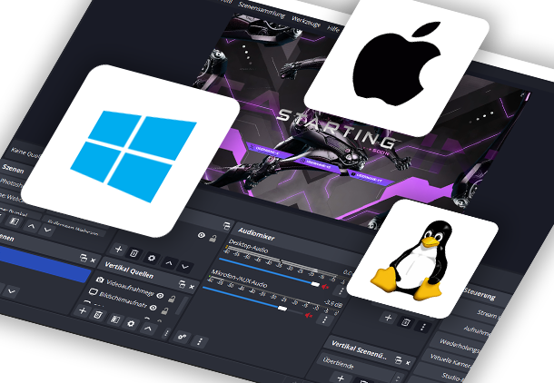
Task: Delete selected vertical source with trash
Action: pyautogui.click(x=98, y=315)
